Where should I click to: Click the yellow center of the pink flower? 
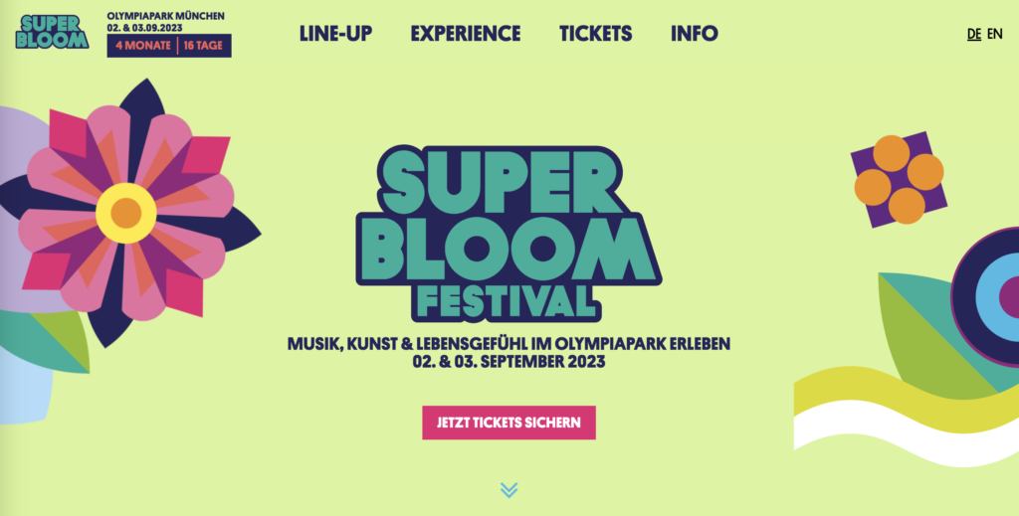[x=126, y=213]
